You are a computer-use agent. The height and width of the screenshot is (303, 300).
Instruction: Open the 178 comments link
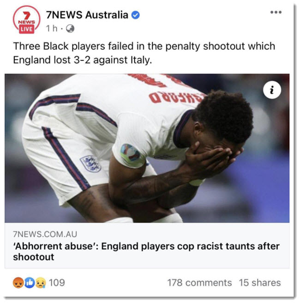(x=199, y=283)
